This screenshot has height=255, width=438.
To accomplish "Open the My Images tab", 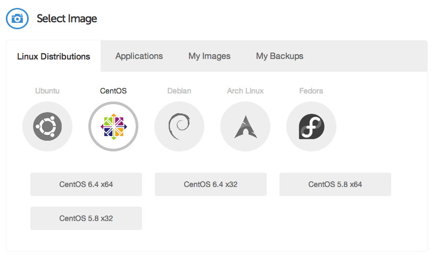I will pyautogui.click(x=209, y=56).
